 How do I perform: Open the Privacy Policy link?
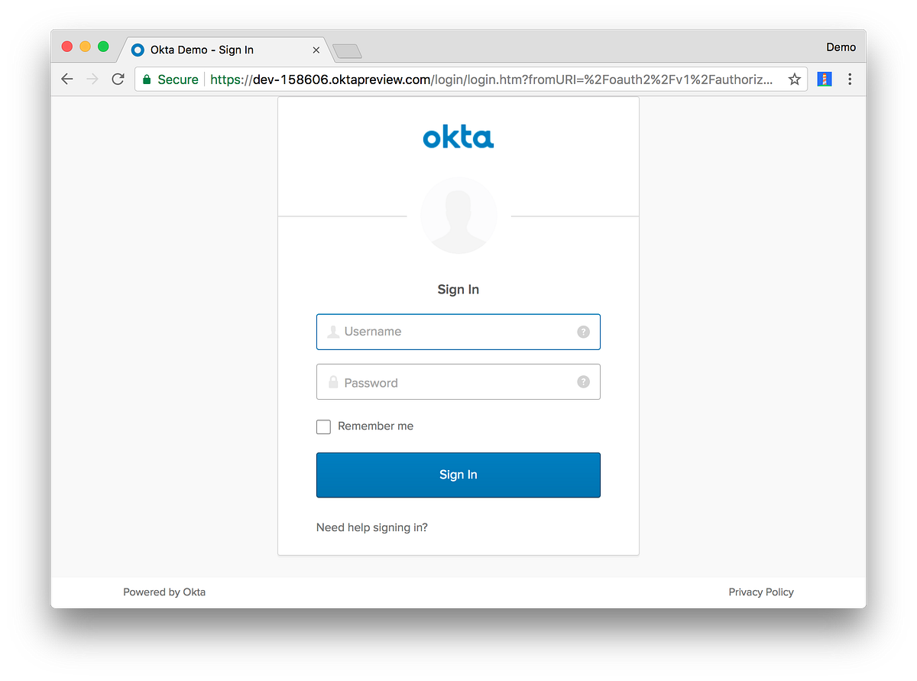tap(761, 592)
